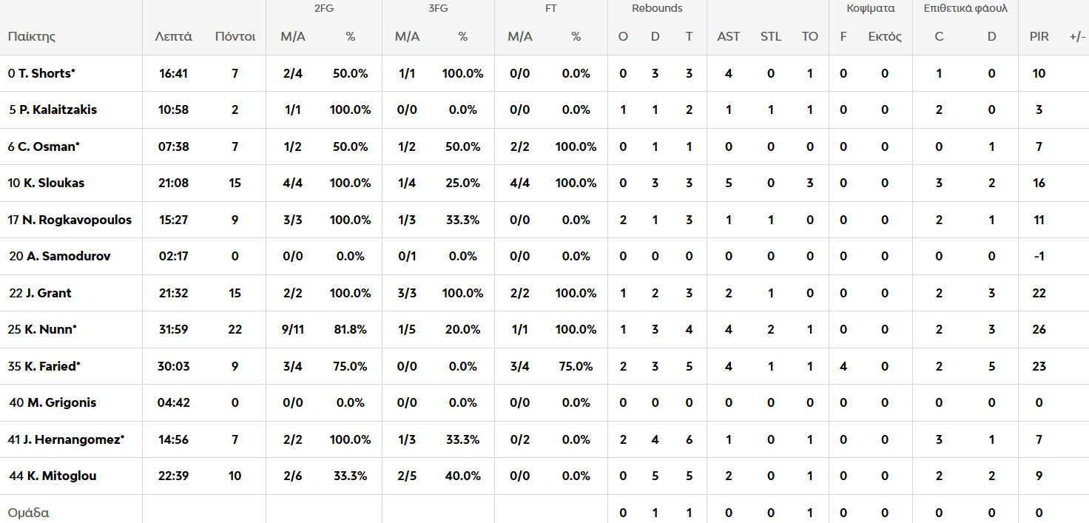Screen dimensions: 1089x523
Task: Click N. Rogkavopoulos name link
Action: click(77, 220)
